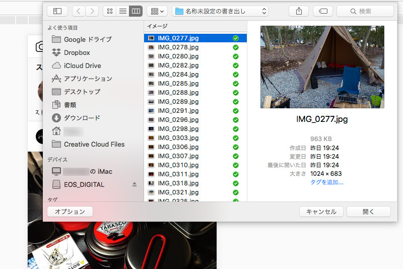
Task: Focus the 検索 search field
Action: [365, 11]
